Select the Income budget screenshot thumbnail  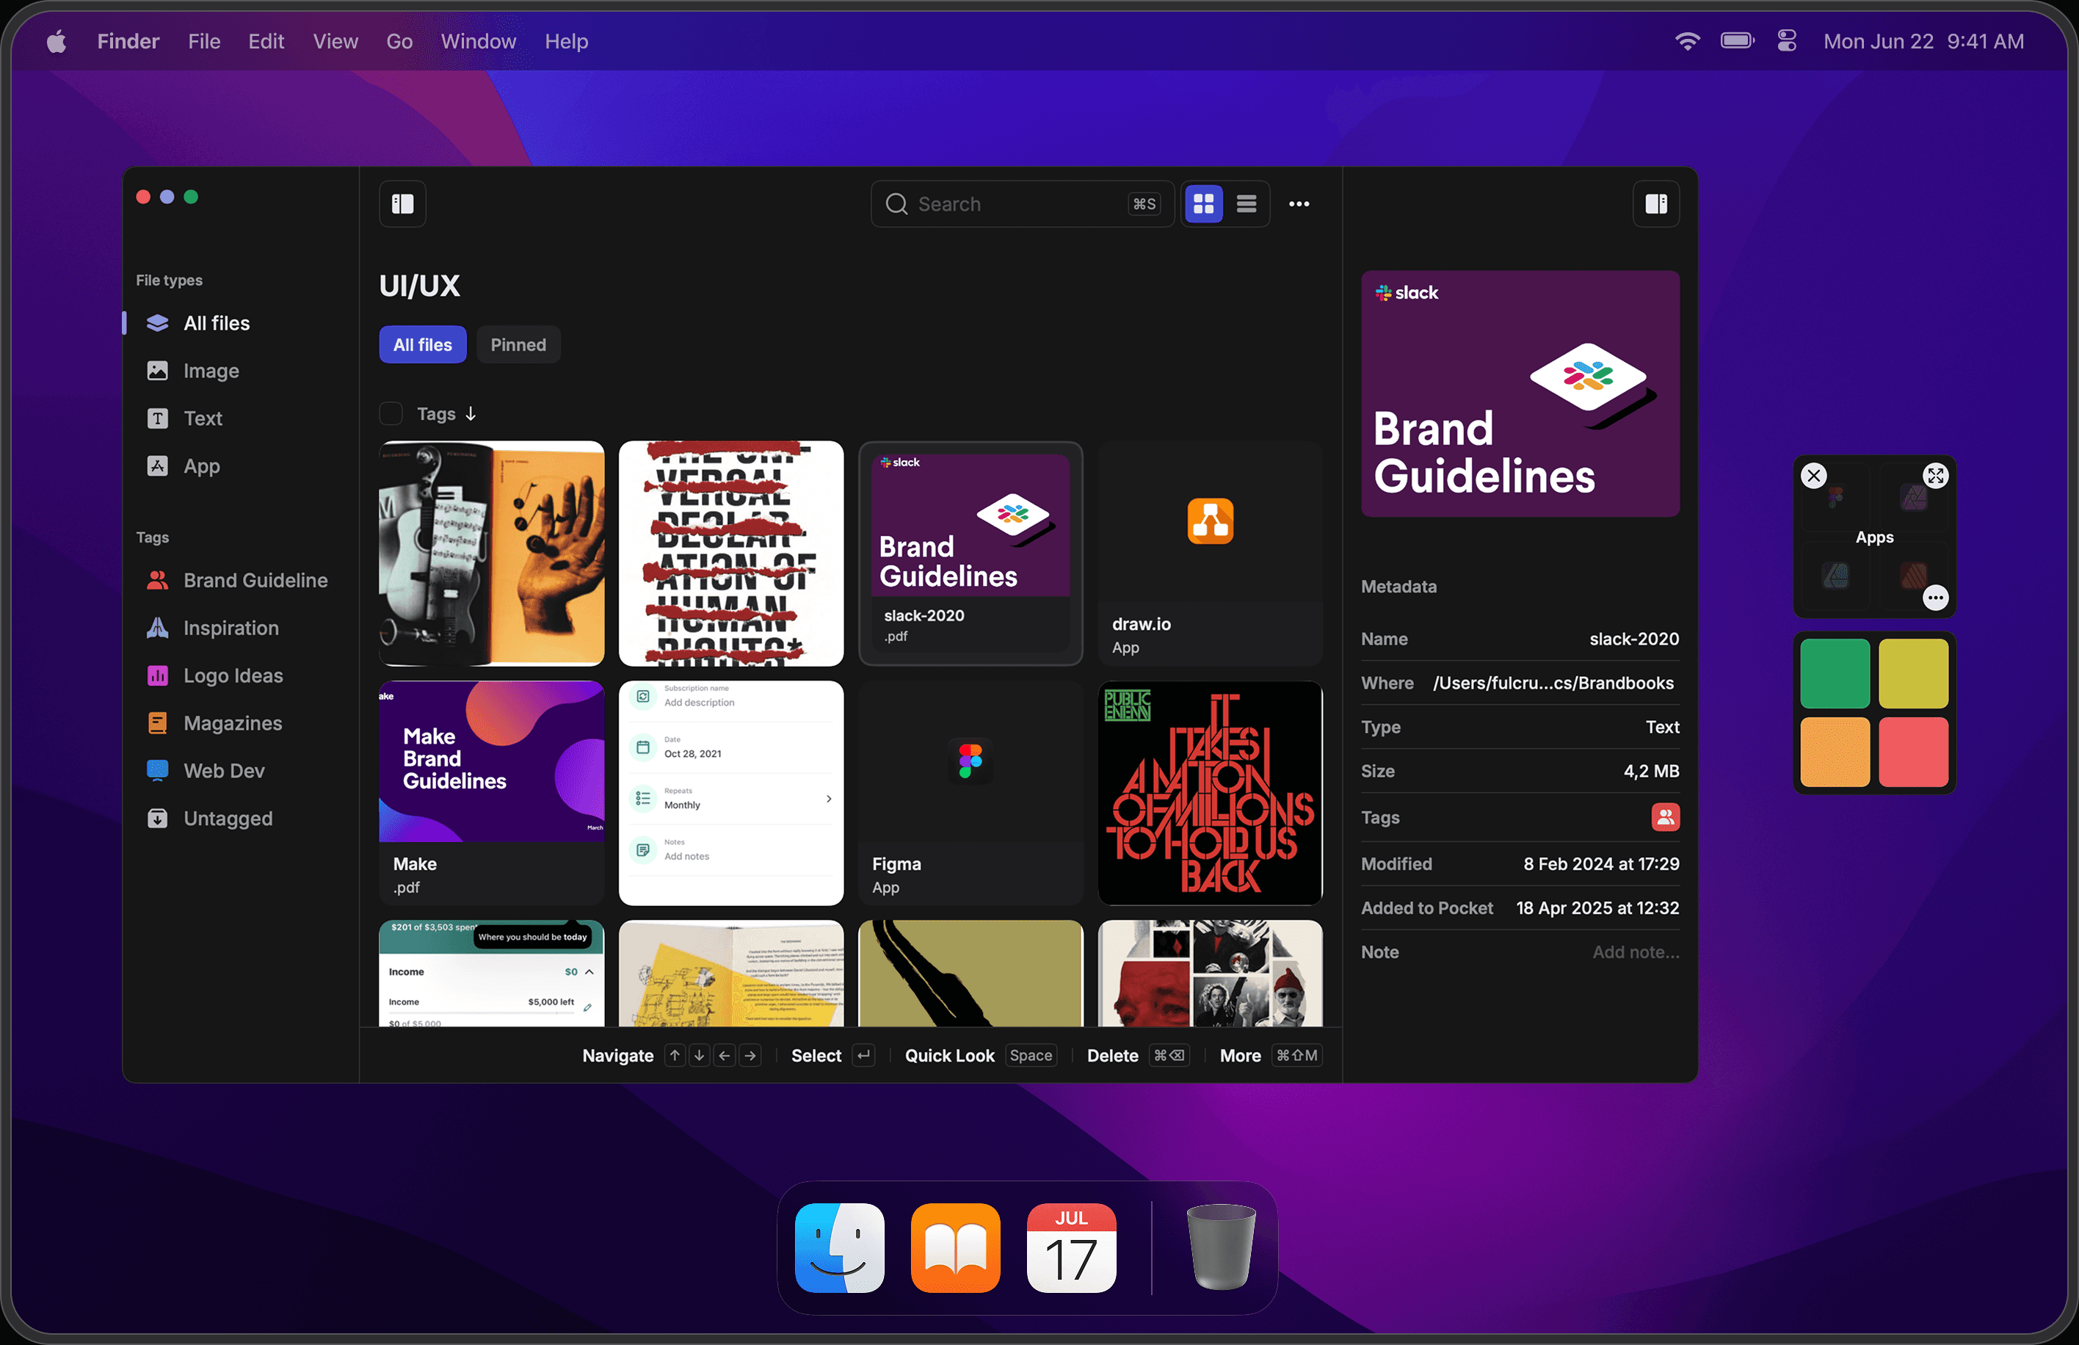[492, 974]
